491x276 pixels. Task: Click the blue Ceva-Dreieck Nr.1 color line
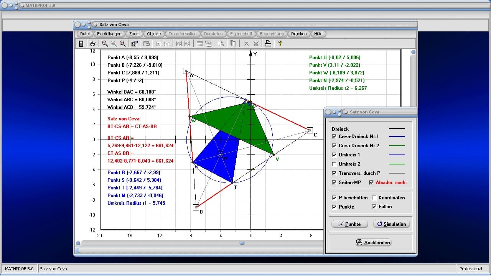click(x=397, y=136)
